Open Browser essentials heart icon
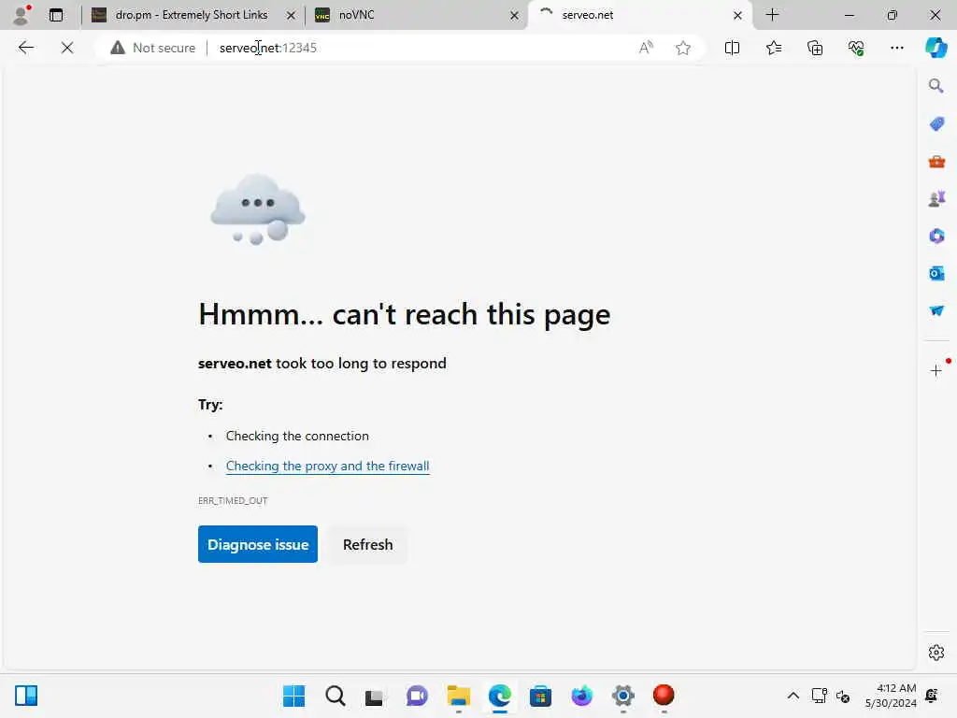957x718 pixels. [856, 48]
